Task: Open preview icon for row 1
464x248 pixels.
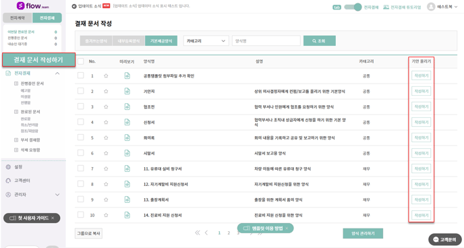Action: point(127,75)
